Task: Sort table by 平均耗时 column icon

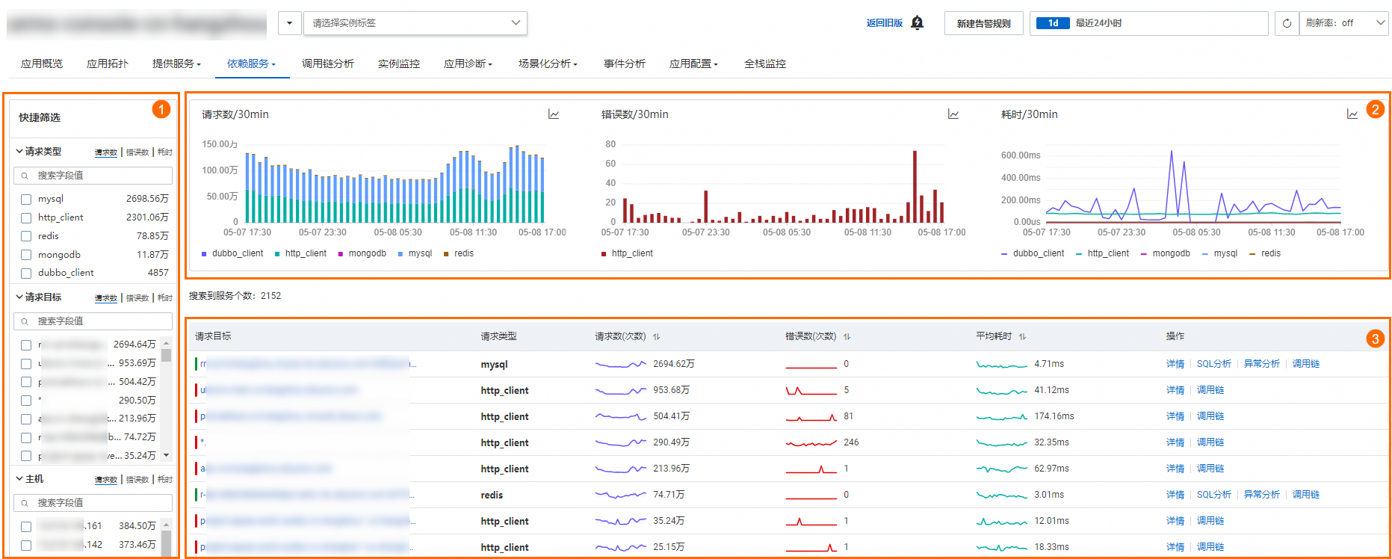Action: point(1022,337)
